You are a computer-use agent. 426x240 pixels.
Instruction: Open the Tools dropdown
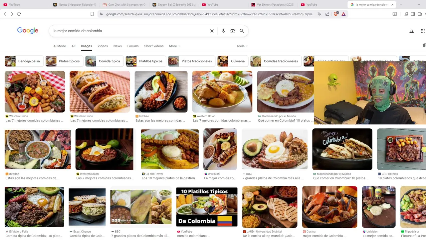coord(242,46)
